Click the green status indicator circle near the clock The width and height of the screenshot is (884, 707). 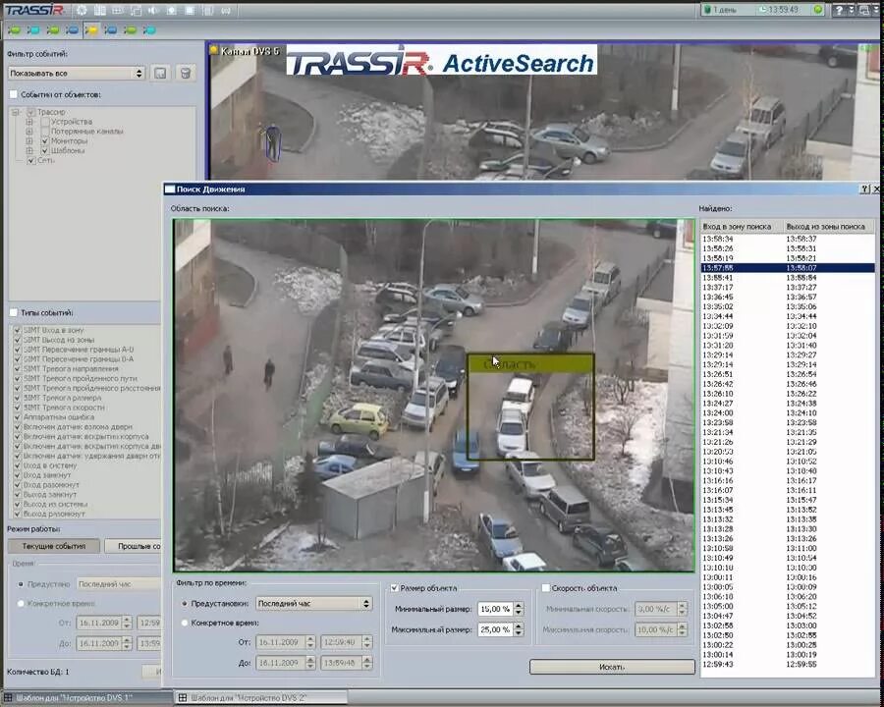[818, 10]
